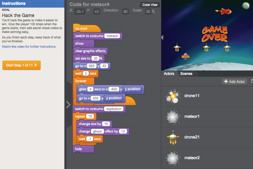Edit set size to 20 value
Screen dimensions: 253x169
[x=95, y=58]
